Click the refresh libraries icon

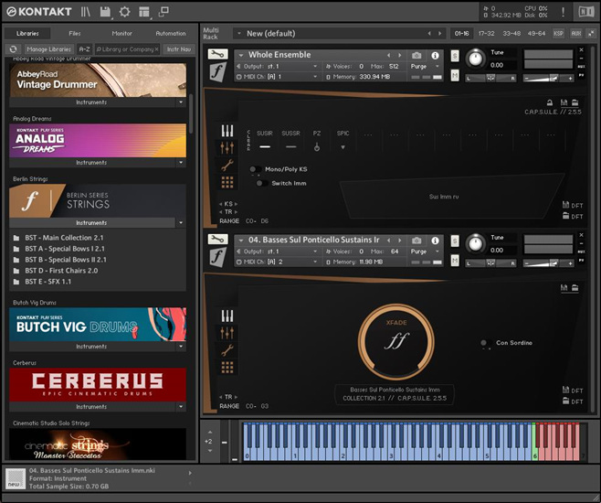13,48
